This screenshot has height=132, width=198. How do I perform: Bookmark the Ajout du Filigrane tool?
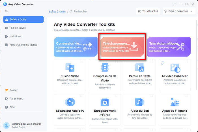(186, 96)
